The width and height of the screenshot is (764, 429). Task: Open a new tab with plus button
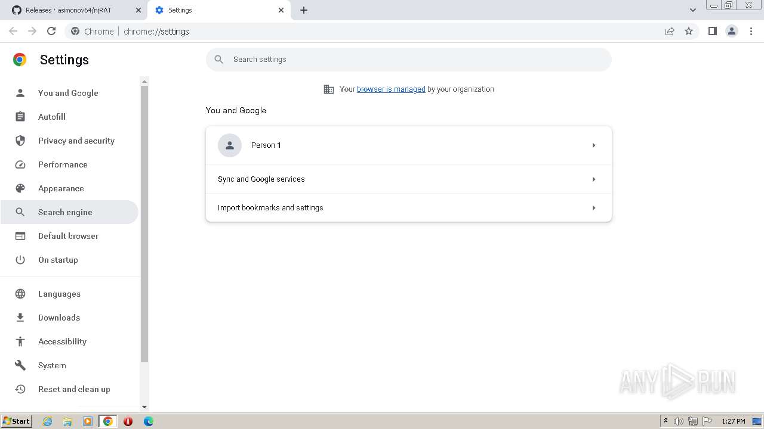[304, 10]
